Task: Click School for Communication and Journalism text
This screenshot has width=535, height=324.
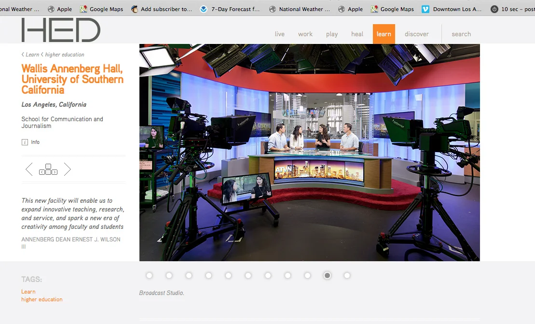Action: tap(62, 122)
